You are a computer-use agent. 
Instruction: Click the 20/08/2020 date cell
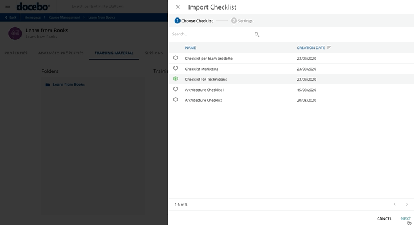306,100
